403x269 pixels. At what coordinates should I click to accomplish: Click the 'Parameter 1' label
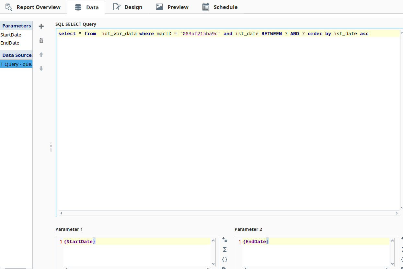69,229
